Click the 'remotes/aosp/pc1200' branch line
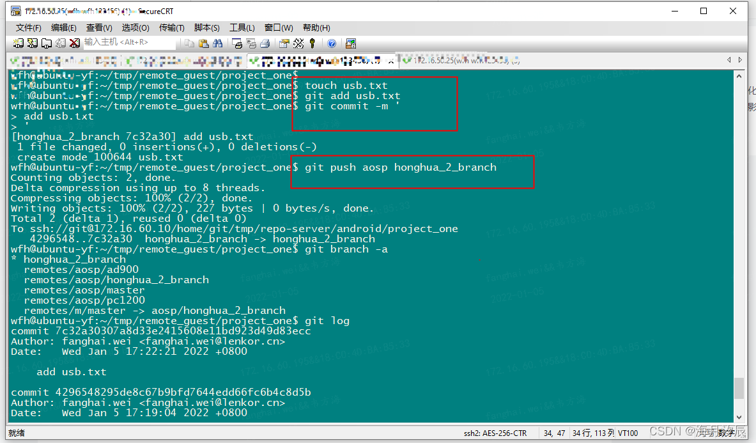This screenshot has height=443, width=756. coord(84,300)
